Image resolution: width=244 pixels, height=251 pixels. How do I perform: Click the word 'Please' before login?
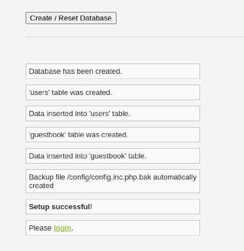click(40, 228)
